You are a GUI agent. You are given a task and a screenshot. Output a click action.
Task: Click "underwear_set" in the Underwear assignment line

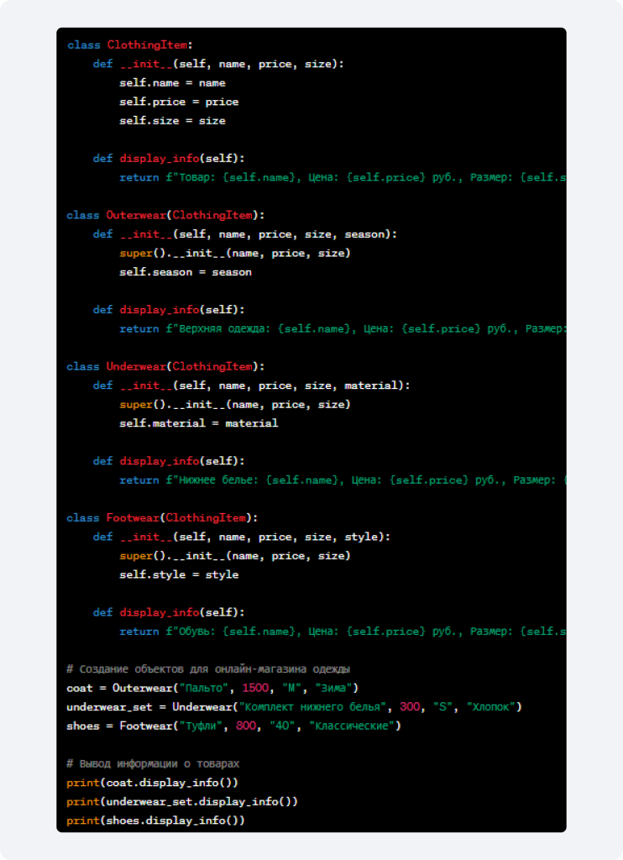click(109, 707)
